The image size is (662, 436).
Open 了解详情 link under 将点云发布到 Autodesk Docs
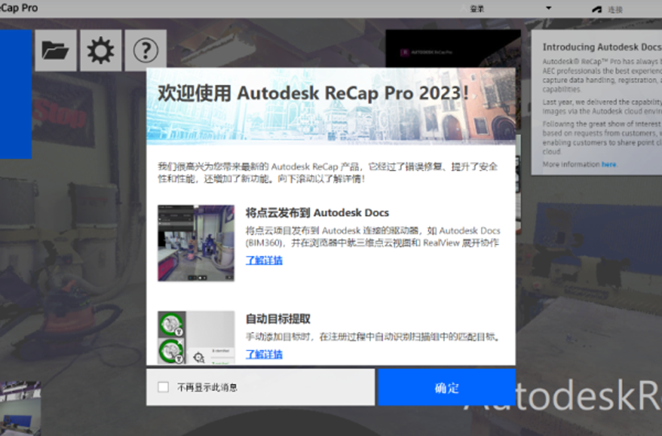(264, 261)
